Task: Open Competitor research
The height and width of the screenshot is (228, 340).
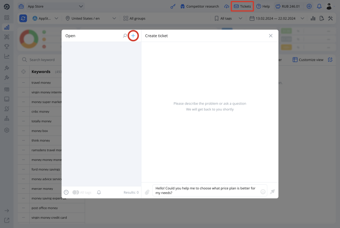Action: 199,6
